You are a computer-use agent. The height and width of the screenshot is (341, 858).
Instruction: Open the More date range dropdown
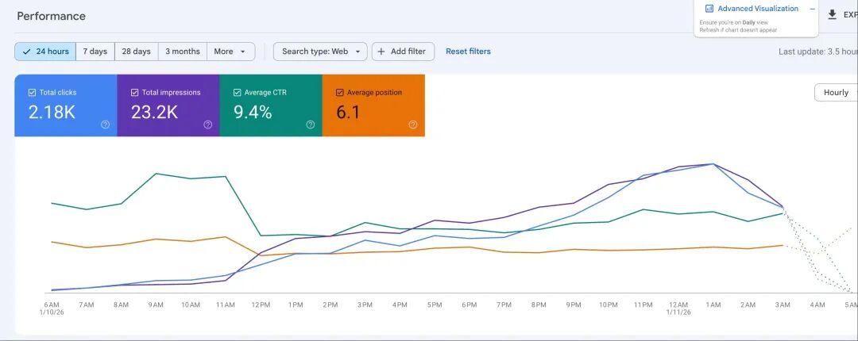click(x=231, y=52)
